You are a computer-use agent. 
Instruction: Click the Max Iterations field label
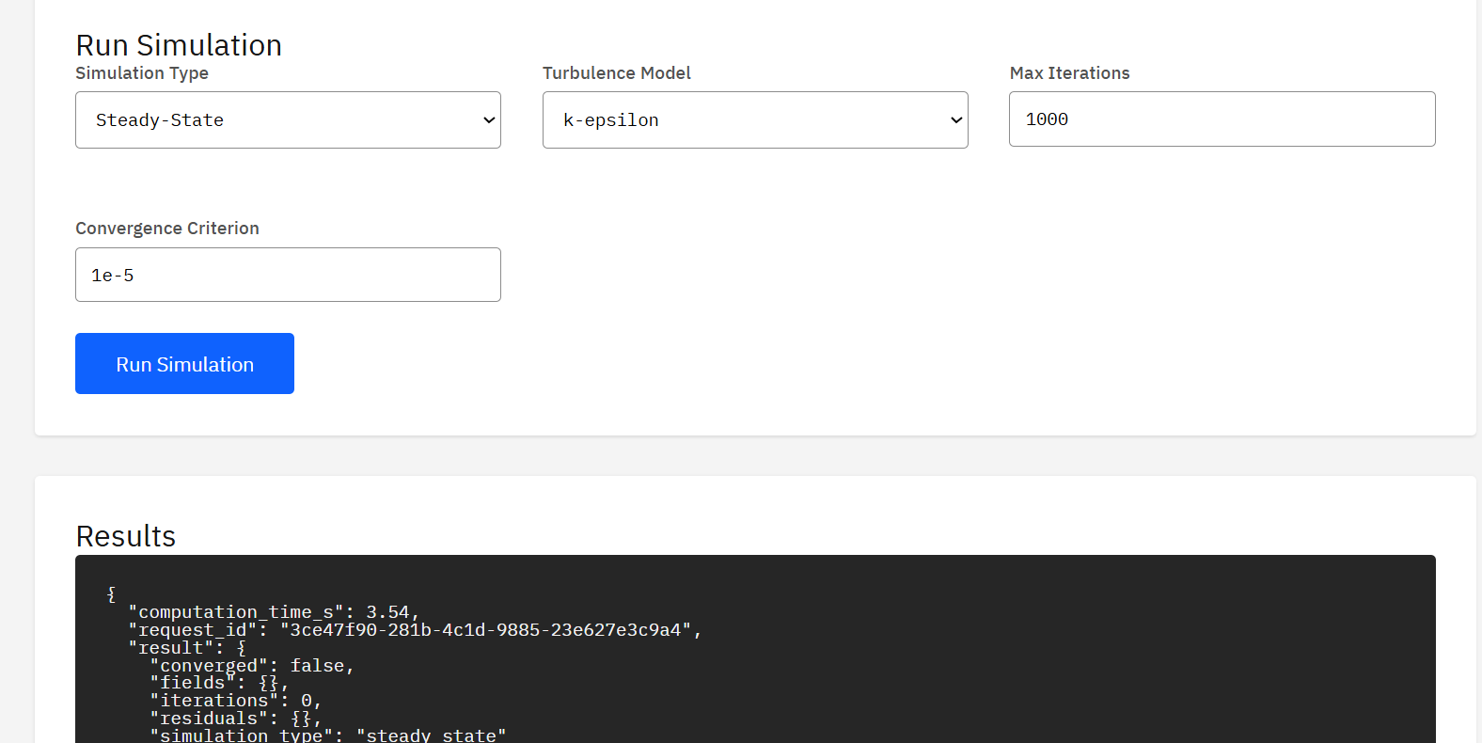click(1069, 73)
